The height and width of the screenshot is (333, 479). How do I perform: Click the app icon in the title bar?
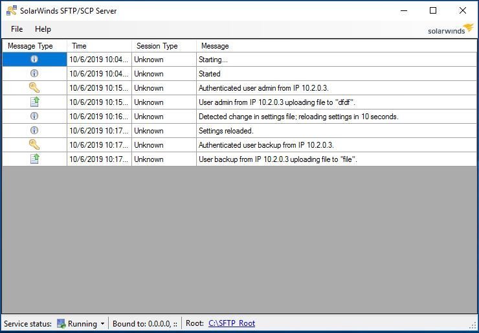pos(11,10)
